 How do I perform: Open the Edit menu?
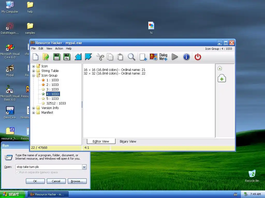click(x=41, y=48)
